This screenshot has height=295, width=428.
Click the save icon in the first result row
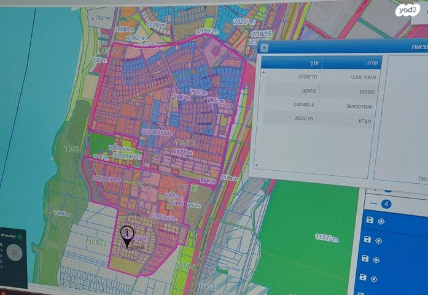click(370, 221)
